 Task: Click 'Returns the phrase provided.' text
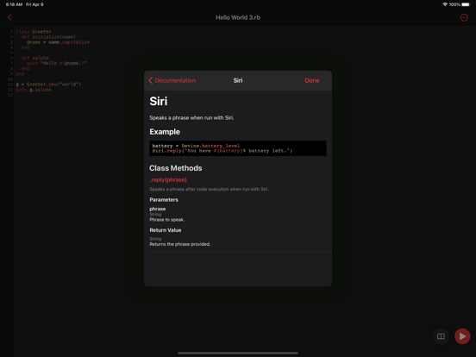179,244
